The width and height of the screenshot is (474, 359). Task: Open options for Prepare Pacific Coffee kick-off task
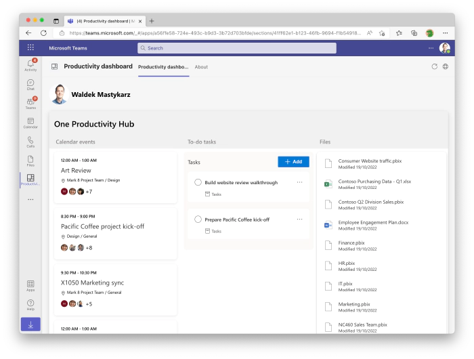point(299,219)
